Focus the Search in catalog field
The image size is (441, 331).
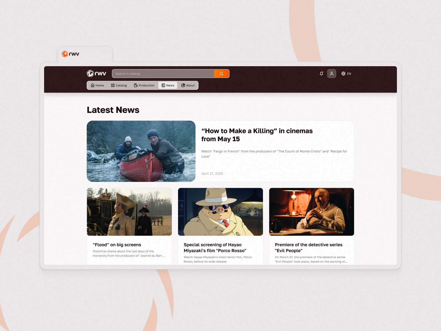click(163, 74)
